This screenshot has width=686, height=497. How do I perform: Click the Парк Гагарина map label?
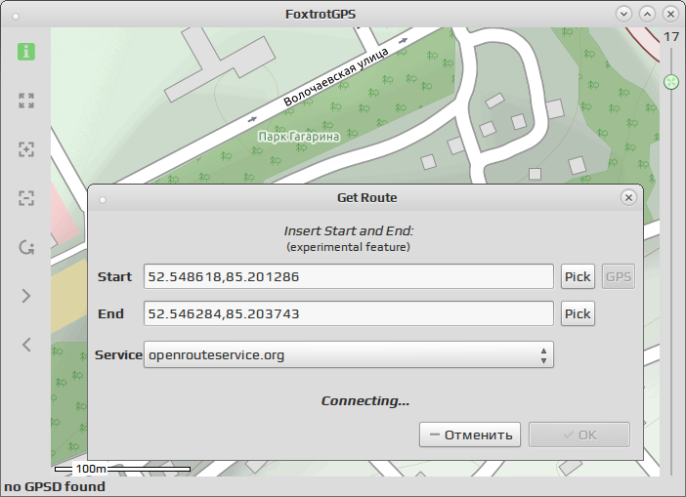pos(299,137)
